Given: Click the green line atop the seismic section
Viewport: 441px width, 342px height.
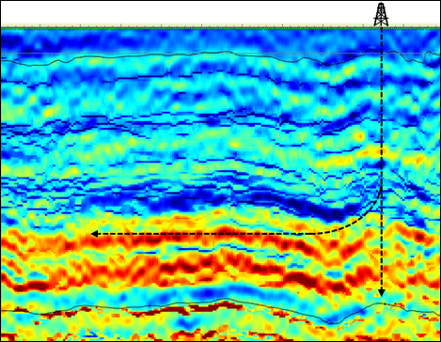Looking at the screenshot, I should (220, 28).
